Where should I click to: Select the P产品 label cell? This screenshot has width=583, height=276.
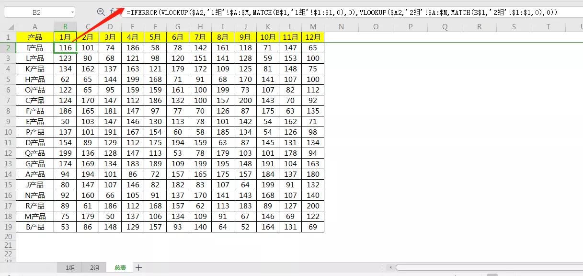click(35, 132)
